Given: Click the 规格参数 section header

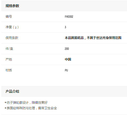Looking at the screenshot, I should [12, 6].
